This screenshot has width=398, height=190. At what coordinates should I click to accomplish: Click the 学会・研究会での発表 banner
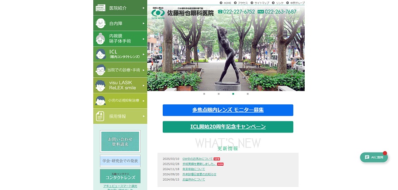(x=120, y=161)
